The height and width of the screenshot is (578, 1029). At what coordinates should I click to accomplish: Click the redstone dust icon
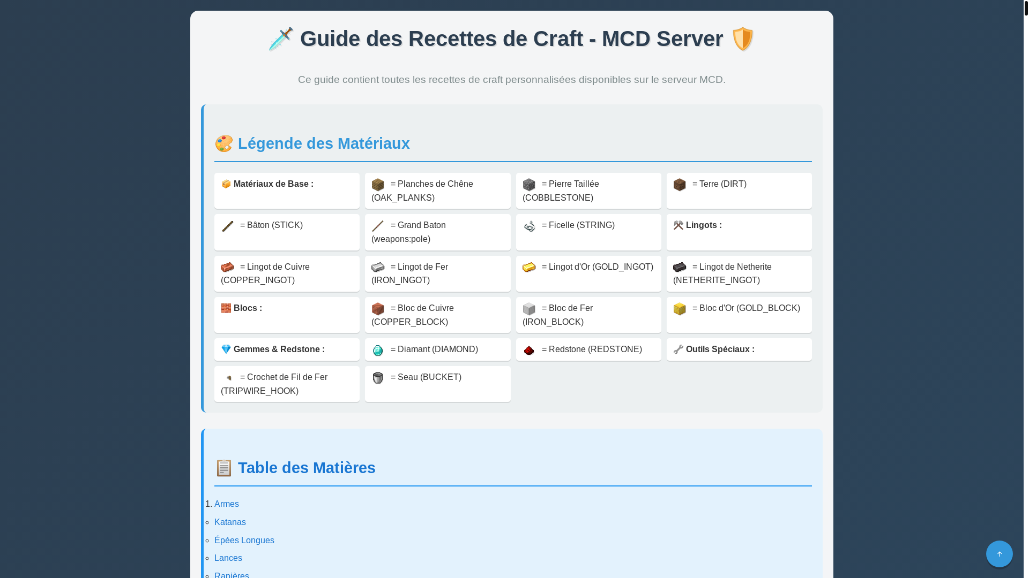point(529,350)
